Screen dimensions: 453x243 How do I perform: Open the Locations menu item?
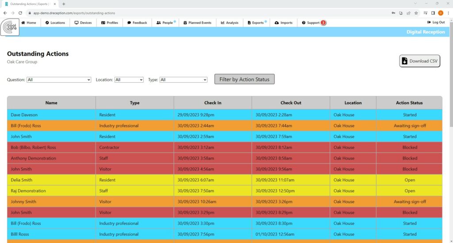55,23
